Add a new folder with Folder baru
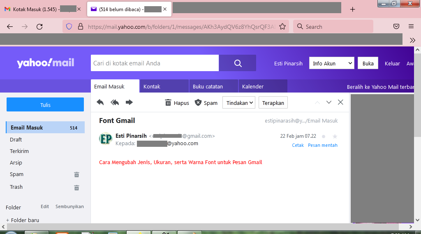The width and height of the screenshot is (421, 234). [23, 220]
